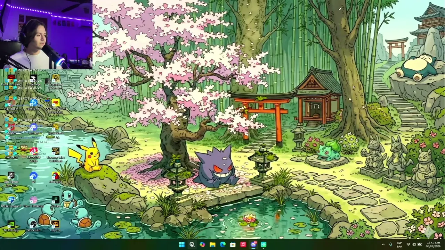The width and height of the screenshot is (445, 250).
Task: Open the ESP LAA language switcher
Action: click(399, 244)
